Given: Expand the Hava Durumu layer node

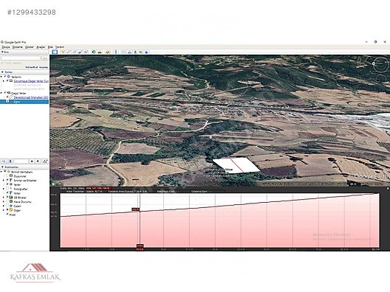Looking at the screenshot, I should tap(4, 201).
